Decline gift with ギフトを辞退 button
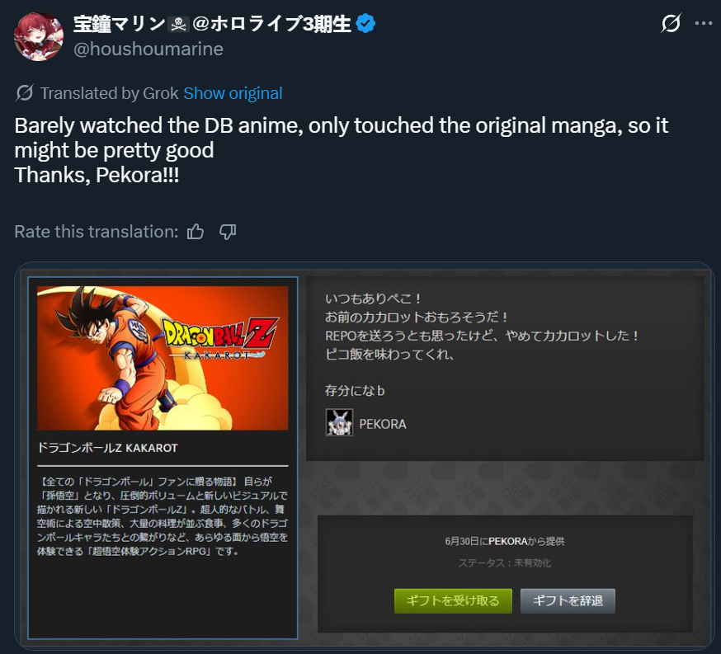 pos(568,600)
